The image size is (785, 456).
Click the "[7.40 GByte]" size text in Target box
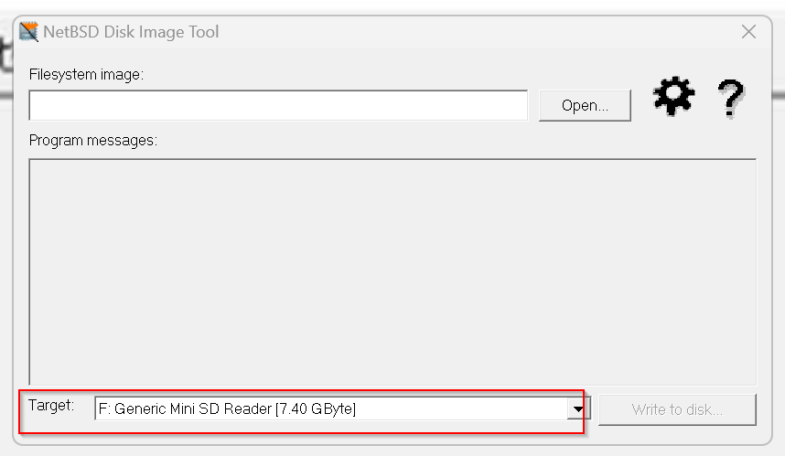(316, 409)
